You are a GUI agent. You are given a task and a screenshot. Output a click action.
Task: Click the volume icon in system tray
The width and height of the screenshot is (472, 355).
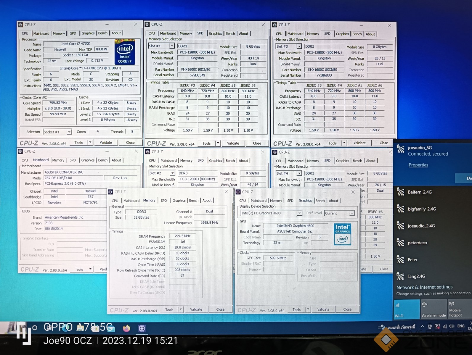(452, 326)
